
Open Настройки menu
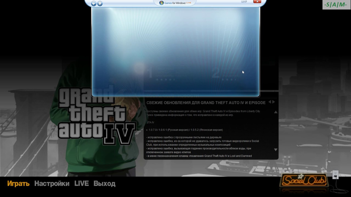(52, 184)
